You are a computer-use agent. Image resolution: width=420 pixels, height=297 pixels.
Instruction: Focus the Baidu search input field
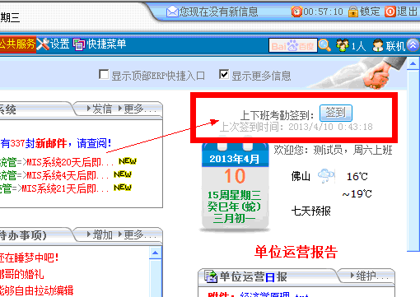(293, 45)
